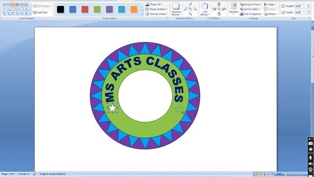The width and height of the screenshot is (314, 177).
Task: Click the Words: 0 count in status bar
Action: pos(24,174)
